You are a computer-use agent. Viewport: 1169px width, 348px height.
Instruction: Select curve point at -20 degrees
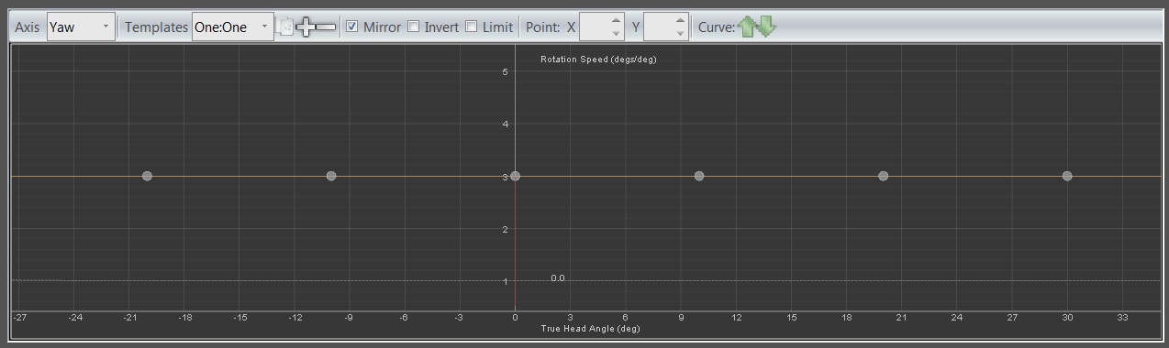coord(147,176)
